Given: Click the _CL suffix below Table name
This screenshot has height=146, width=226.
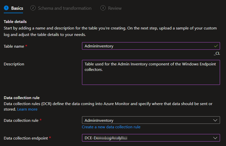Looking at the screenshot, I should (217, 53).
